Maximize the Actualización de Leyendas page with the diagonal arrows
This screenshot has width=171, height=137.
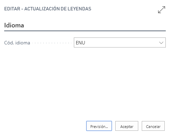coord(162,10)
